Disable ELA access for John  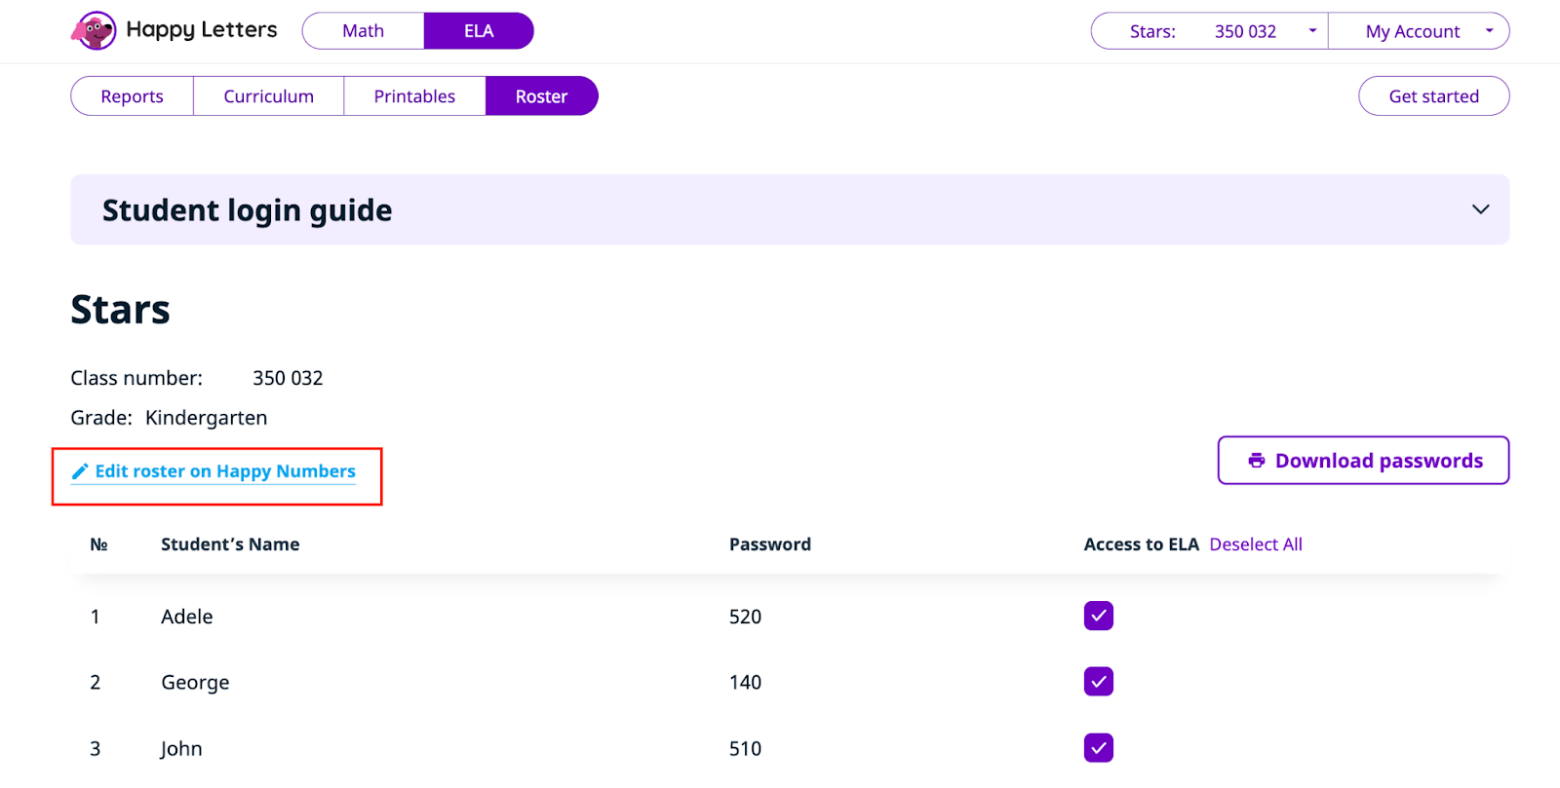click(1098, 748)
